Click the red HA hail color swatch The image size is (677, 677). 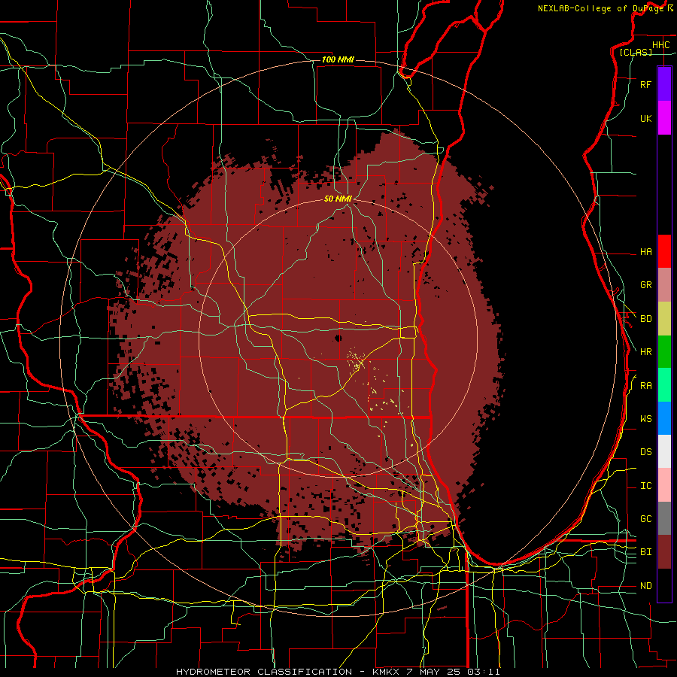(x=664, y=251)
